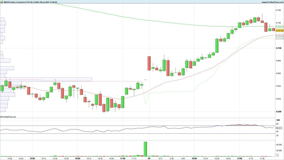The image size is (284, 160).
Task: Select the green 8.734,10 moving average label
Action: click(280, 27)
